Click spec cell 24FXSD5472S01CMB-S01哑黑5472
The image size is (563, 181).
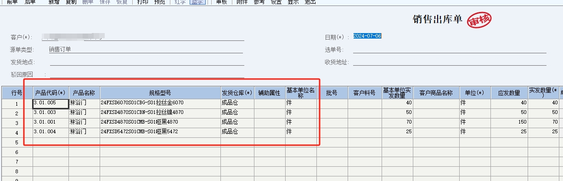(160, 132)
